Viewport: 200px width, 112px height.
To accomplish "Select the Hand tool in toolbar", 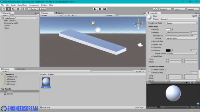I will coord(4,9).
